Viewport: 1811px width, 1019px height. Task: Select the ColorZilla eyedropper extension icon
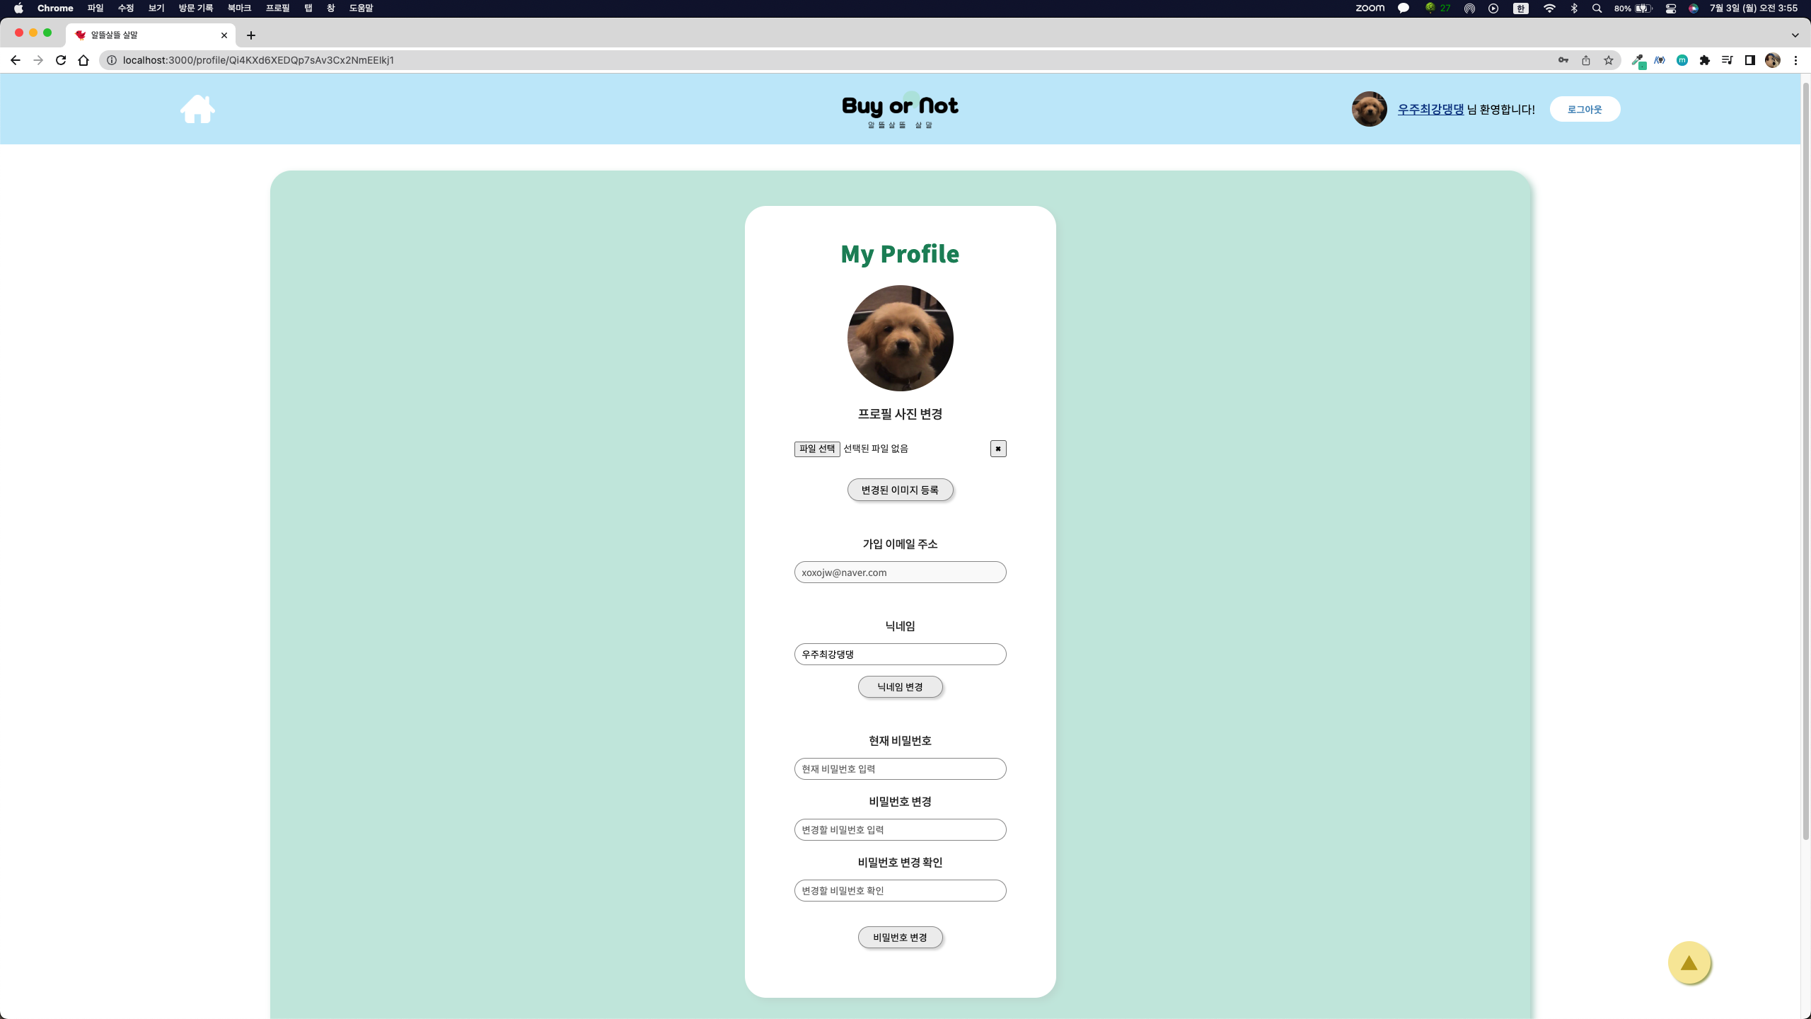click(x=1638, y=60)
